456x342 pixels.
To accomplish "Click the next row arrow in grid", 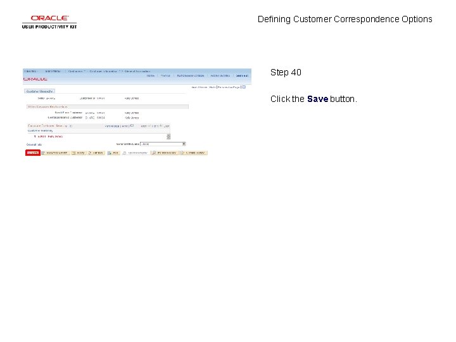I will [x=161, y=126].
